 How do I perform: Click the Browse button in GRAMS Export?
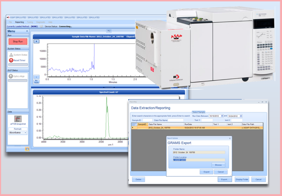(218, 165)
